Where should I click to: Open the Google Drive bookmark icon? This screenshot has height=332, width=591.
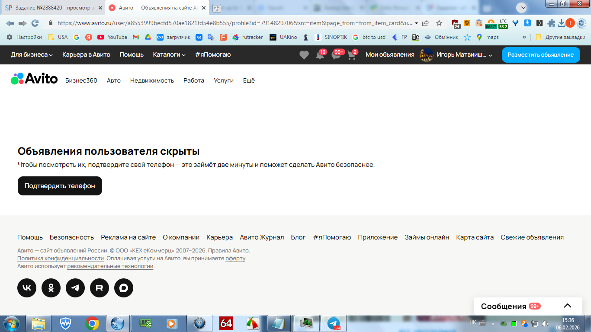click(x=148, y=37)
